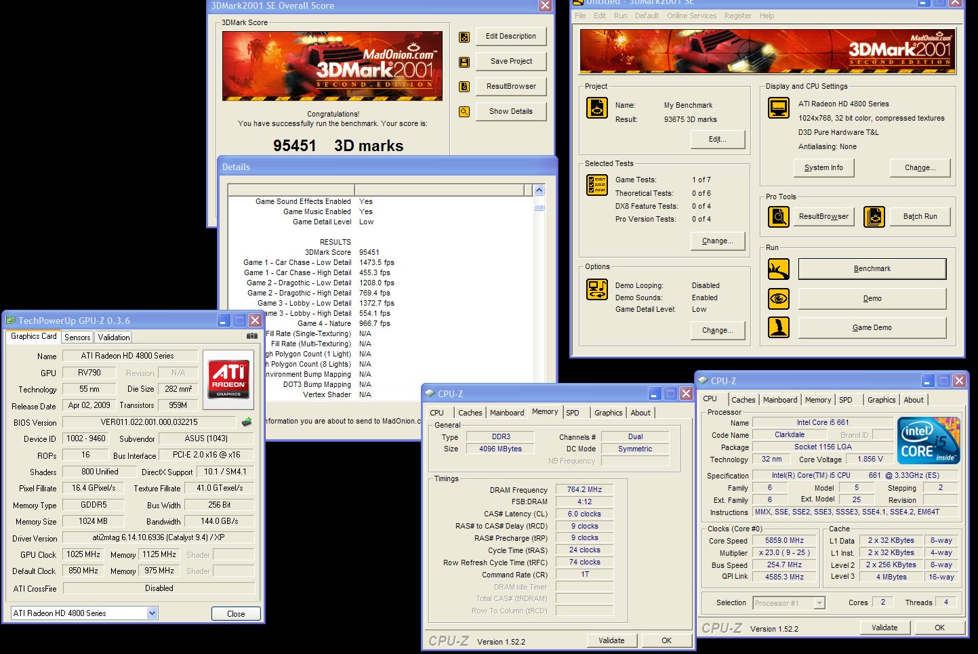Click the Pro Tools ResultBrowser magnifier icon

pyautogui.click(x=779, y=217)
